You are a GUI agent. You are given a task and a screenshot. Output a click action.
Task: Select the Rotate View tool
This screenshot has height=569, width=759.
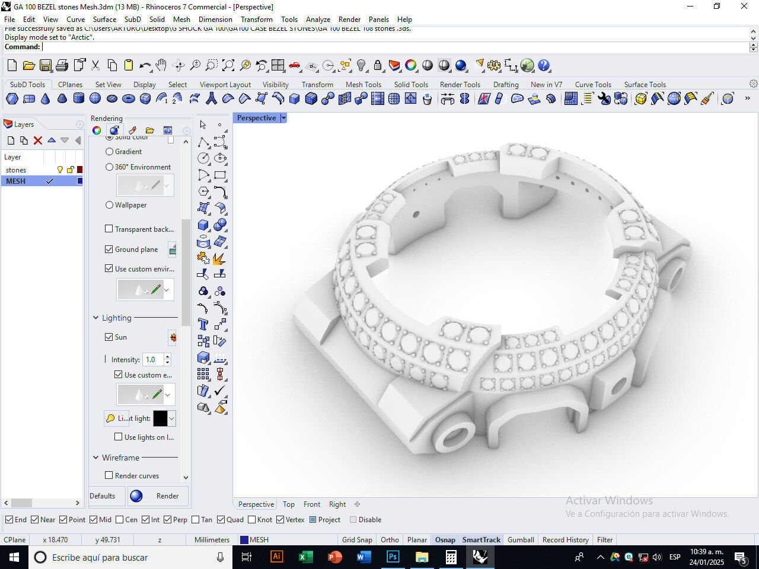click(x=178, y=65)
